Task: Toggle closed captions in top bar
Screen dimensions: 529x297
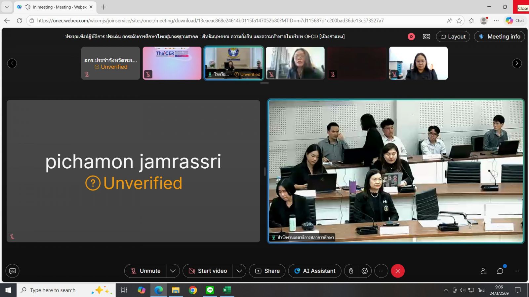Action: (427, 37)
